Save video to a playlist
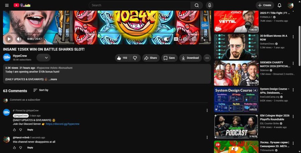301x153 pixels. click(169, 58)
